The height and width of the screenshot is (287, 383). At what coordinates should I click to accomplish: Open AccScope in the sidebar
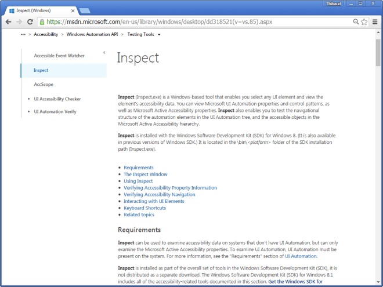44,84
